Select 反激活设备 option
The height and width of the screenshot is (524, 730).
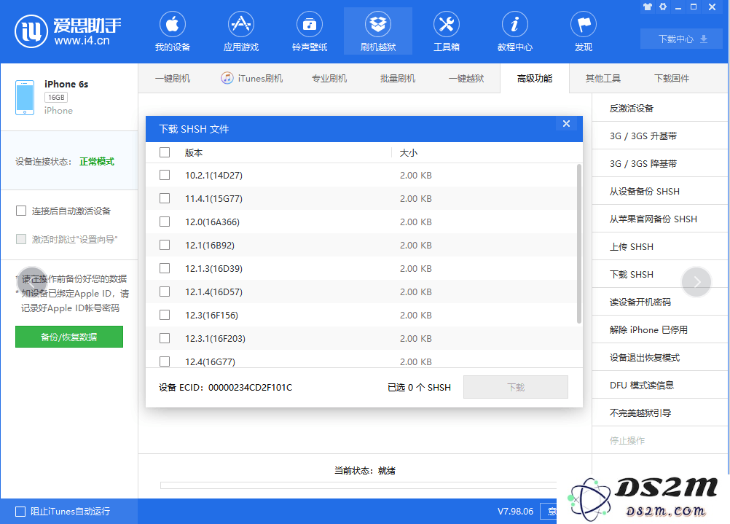click(660, 108)
